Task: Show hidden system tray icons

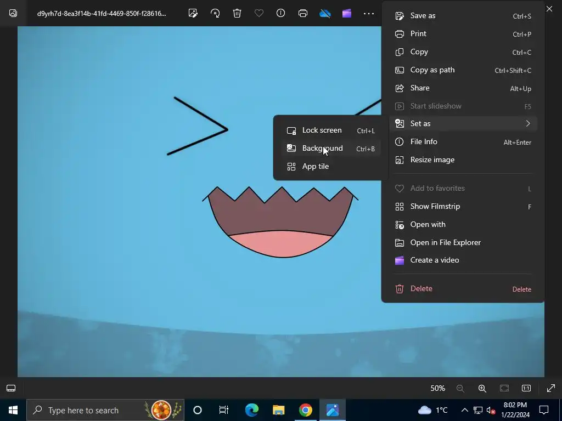Action: 464,410
